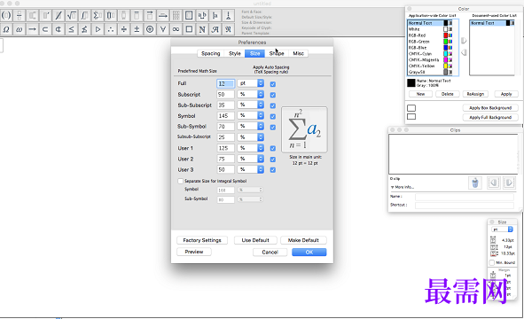This screenshot has height=319, width=524.
Task: Open the Fraktur letter R palette
Action: click(228, 29)
